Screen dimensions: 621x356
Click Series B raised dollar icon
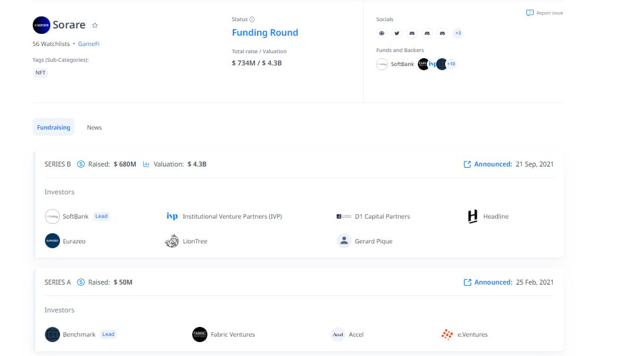81,164
